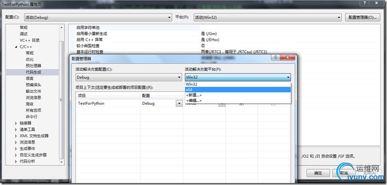This screenshot has height=185, width=387.
Task: Select 高级 under C/C++
Action: pos(30,104)
